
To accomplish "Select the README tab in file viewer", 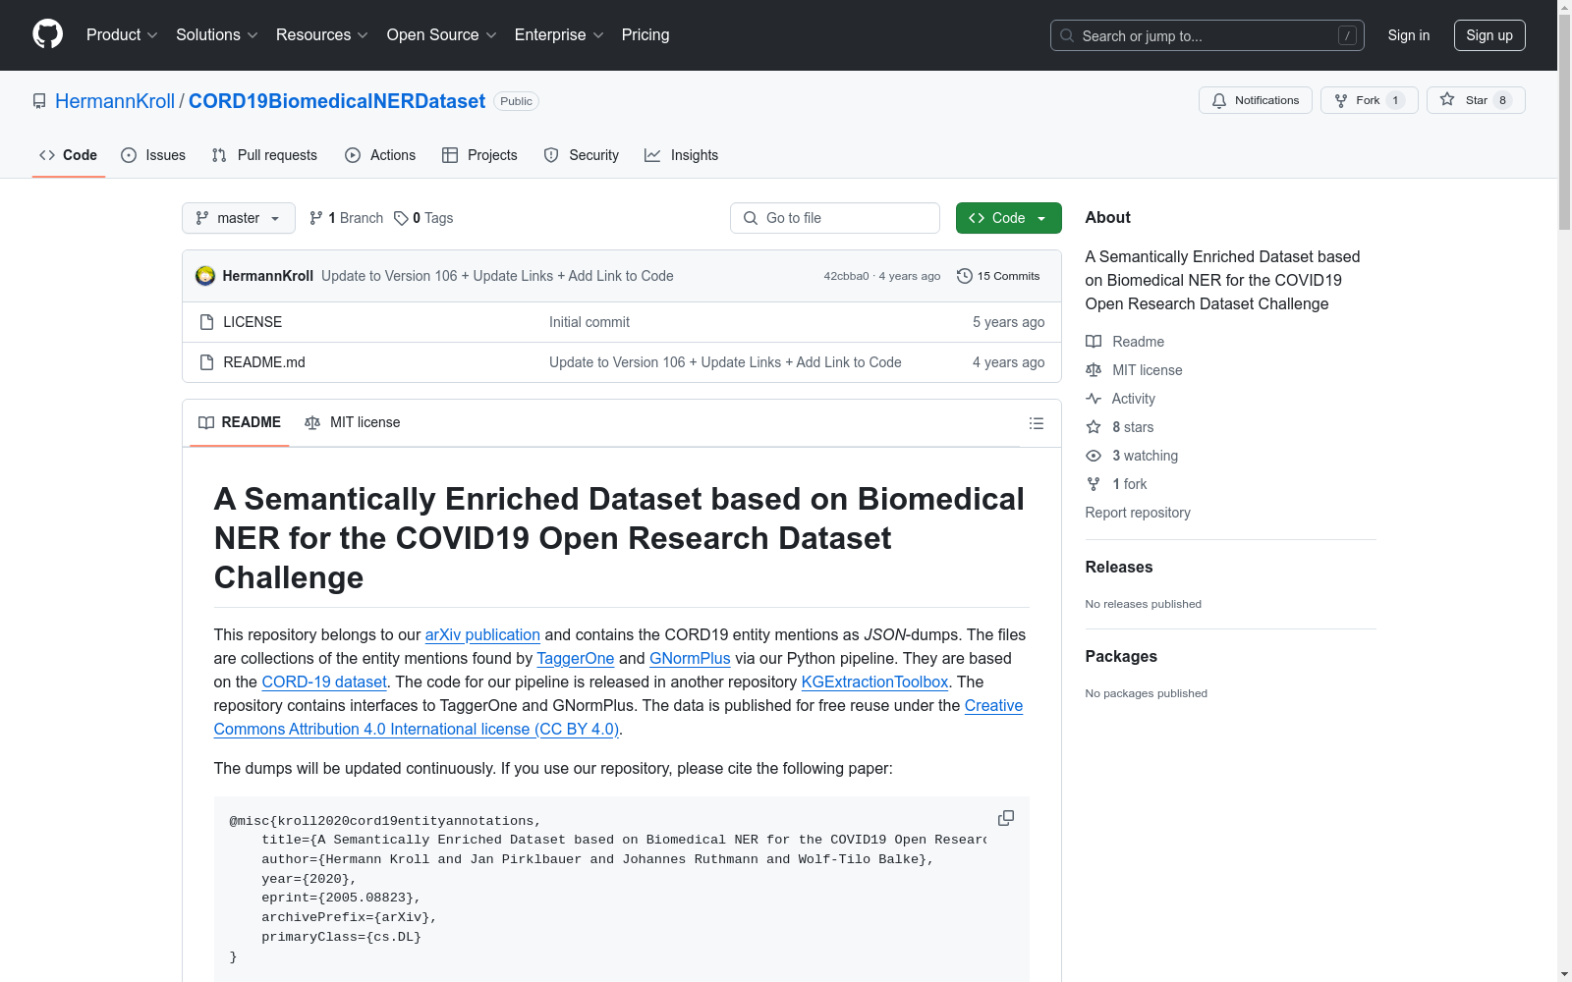I will (x=240, y=422).
